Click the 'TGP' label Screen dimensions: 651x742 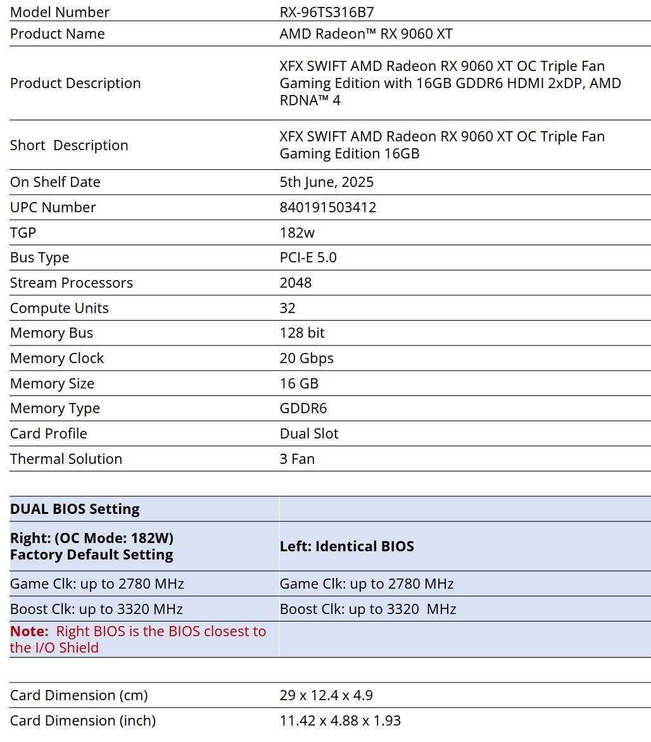pyautogui.click(x=23, y=233)
